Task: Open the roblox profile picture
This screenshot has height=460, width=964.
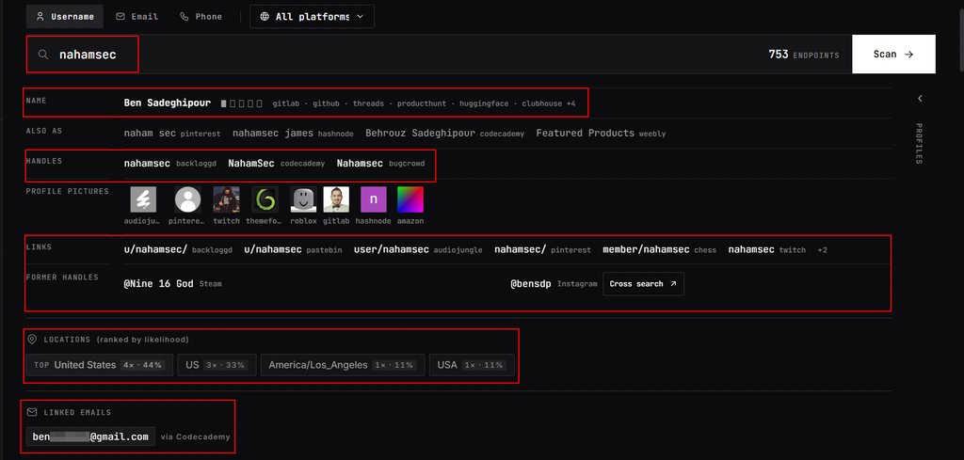Action: click(303, 199)
